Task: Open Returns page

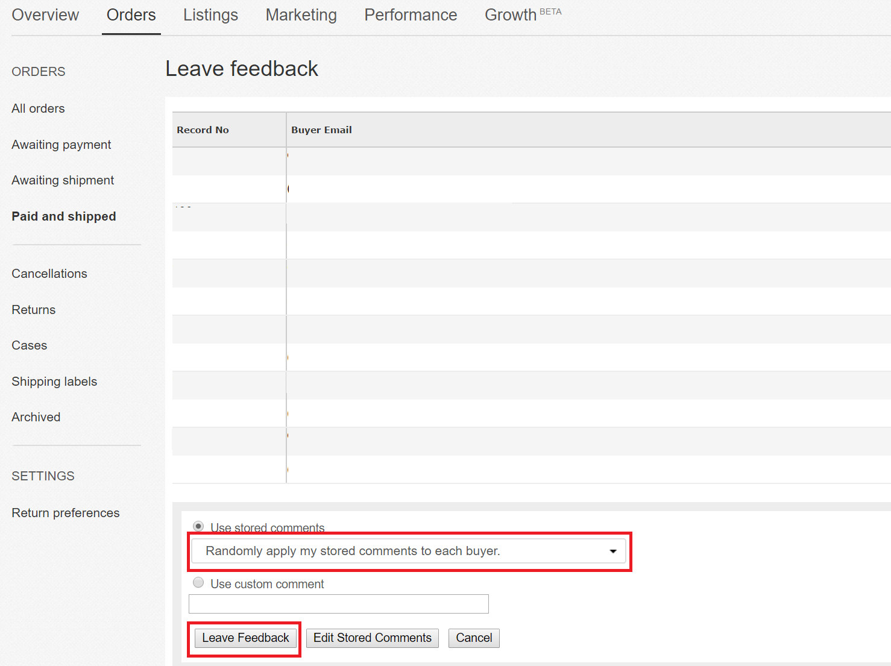Action: point(34,310)
